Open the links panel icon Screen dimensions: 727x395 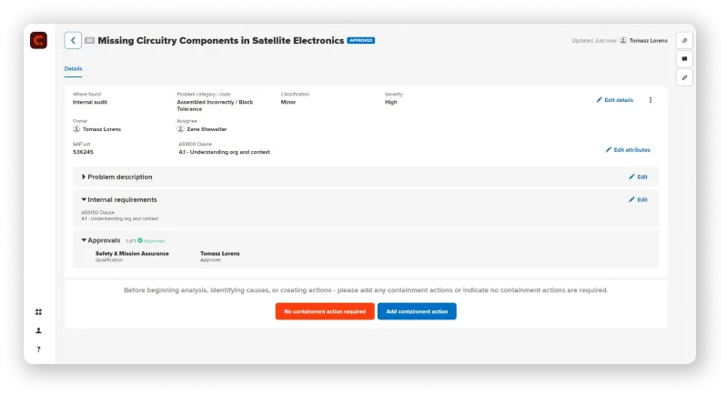point(684,77)
